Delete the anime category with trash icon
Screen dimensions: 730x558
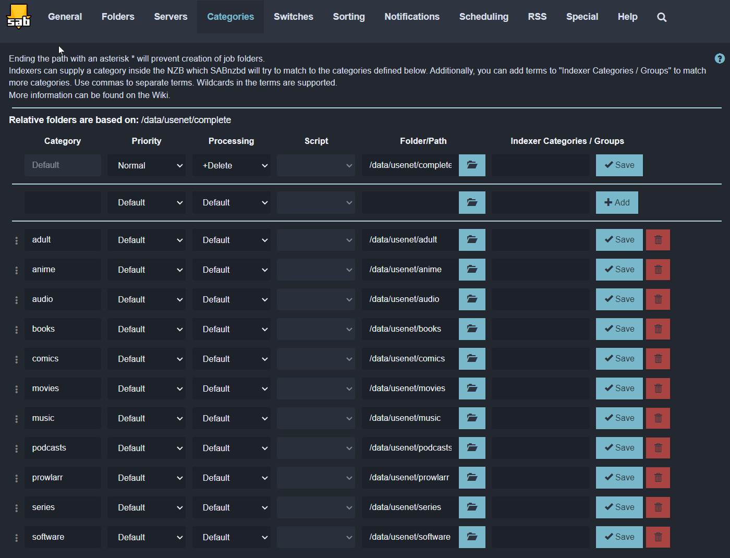[x=658, y=270]
